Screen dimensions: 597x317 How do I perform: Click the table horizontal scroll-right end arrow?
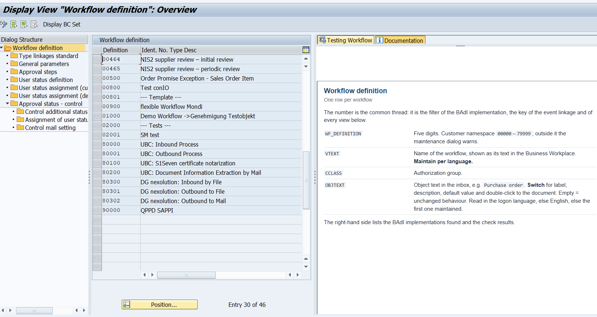tap(298, 275)
